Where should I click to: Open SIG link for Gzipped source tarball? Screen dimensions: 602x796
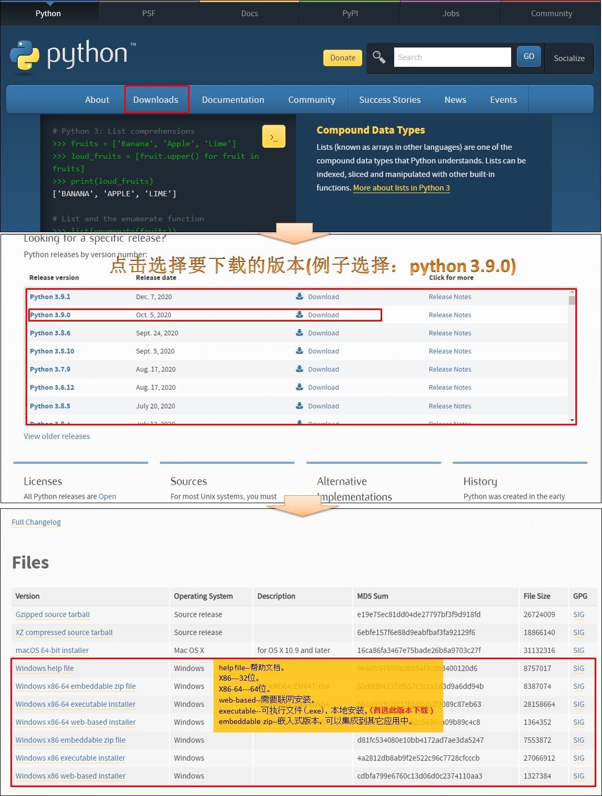click(x=579, y=614)
